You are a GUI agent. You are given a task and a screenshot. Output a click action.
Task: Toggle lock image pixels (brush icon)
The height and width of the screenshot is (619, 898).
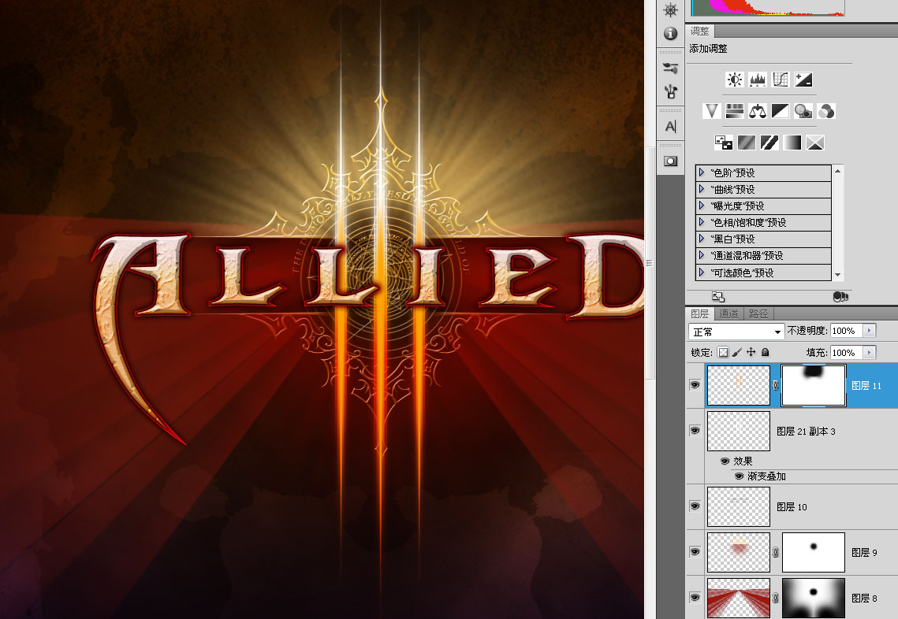pos(737,352)
